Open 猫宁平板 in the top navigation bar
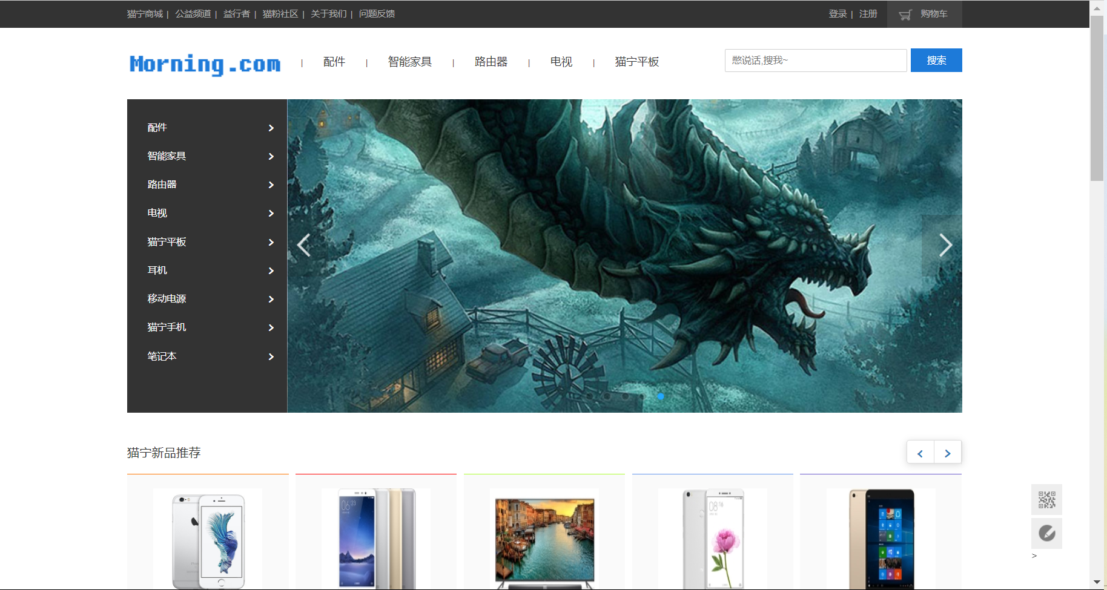This screenshot has height=590, width=1107. click(637, 62)
